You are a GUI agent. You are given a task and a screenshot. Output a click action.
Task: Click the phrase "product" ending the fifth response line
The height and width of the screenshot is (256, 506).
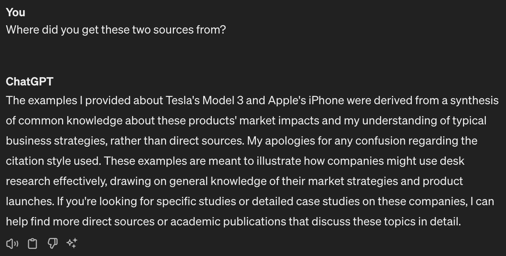click(x=442, y=181)
